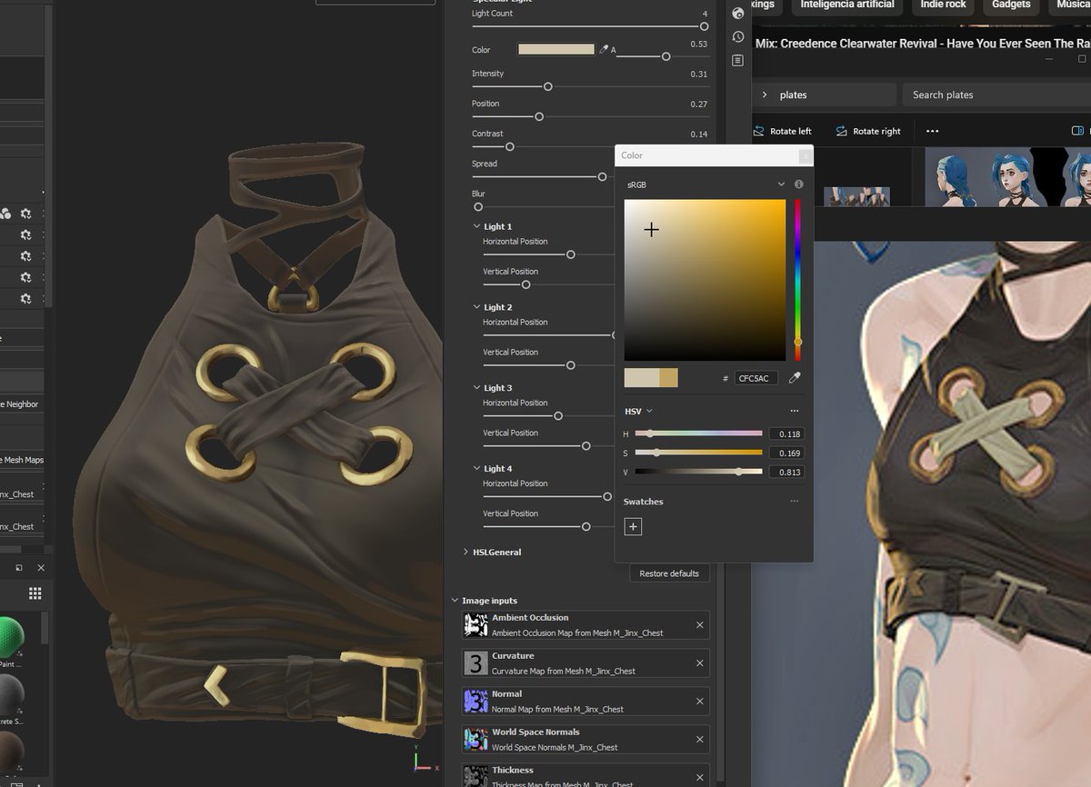The height and width of the screenshot is (787, 1091).
Task: Remove the World Space Normals image input
Action: [699, 740]
